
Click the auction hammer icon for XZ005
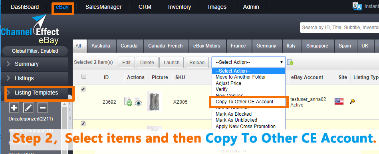352,102
